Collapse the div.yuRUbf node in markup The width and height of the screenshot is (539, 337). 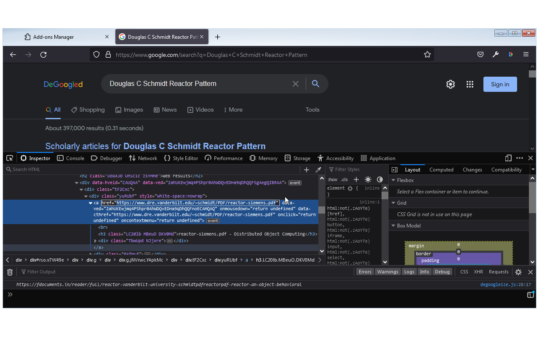point(86,196)
